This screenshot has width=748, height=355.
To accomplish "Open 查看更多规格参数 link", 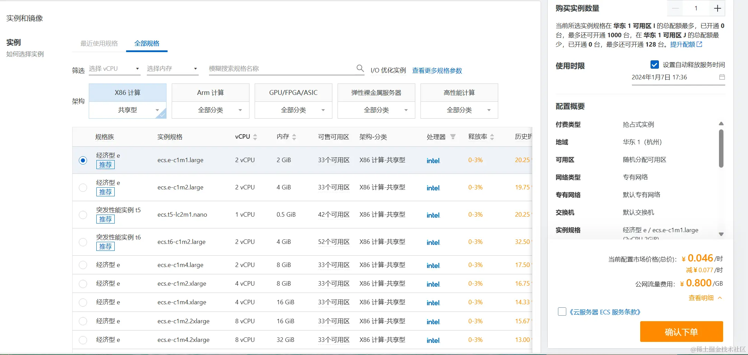I will pyautogui.click(x=437, y=71).
